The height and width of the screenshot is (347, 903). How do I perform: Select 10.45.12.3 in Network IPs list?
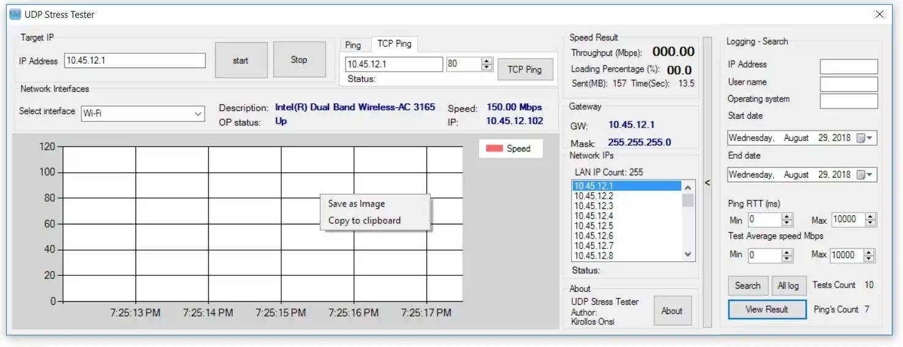click(x=627, y=206)
